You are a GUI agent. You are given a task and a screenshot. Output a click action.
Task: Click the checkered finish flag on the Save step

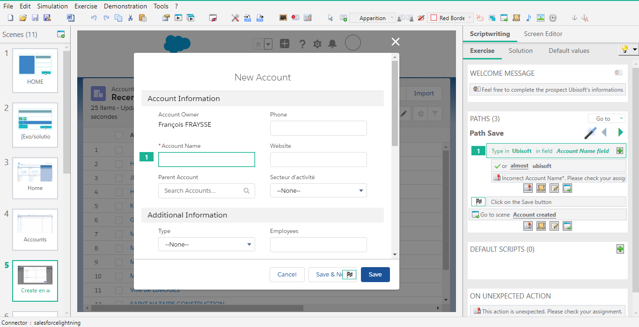[x=478, y=201]
